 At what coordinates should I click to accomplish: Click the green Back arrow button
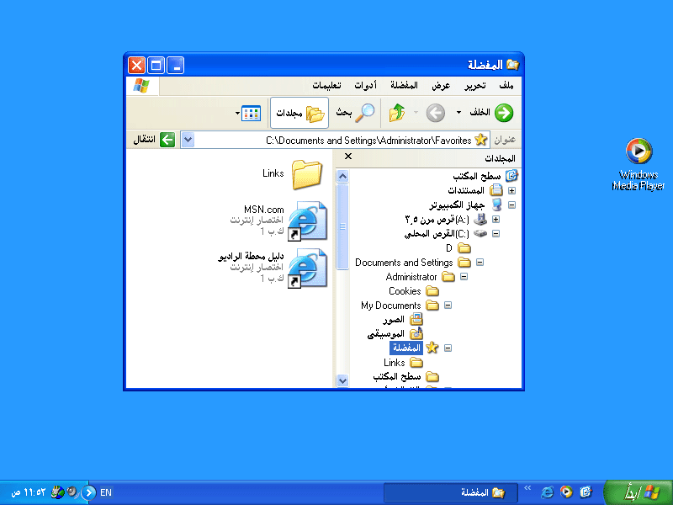click(x=503, y=113)
